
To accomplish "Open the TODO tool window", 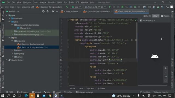I will point(10,92).
